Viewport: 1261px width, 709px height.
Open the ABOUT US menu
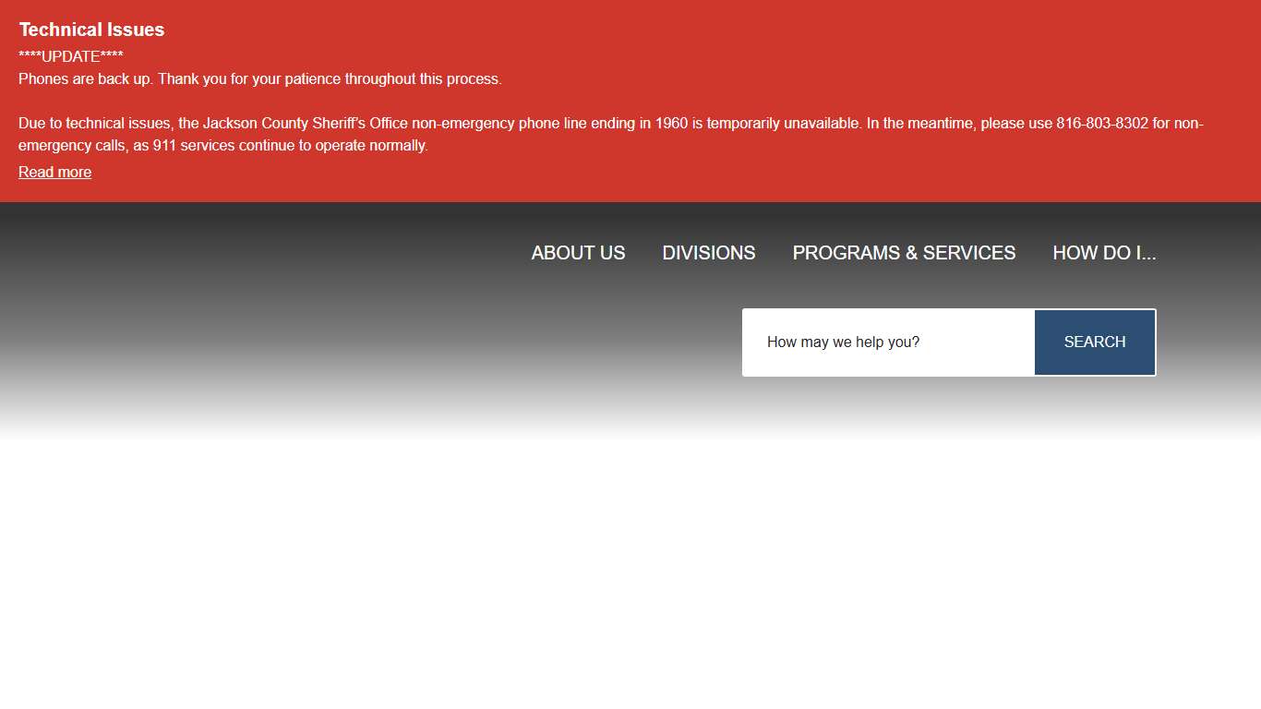578,253
